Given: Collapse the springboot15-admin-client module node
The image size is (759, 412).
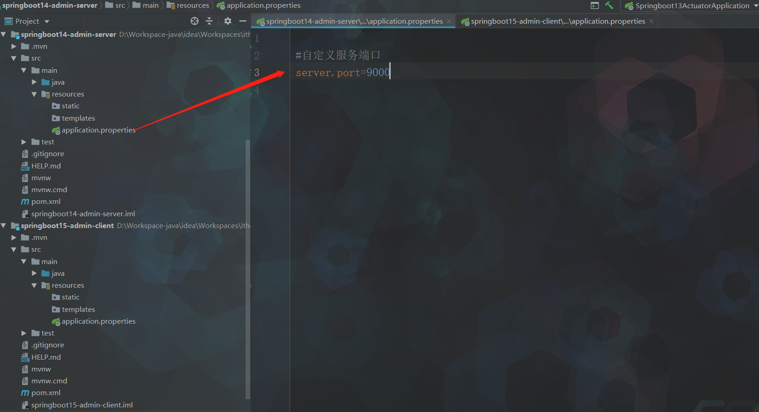Looking at the screenshot, I should [4, 225].
